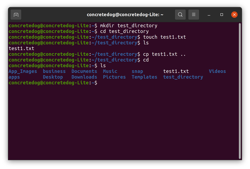Select the Desktop entry in ls output
250x169 pixels.
pos(53,77)
